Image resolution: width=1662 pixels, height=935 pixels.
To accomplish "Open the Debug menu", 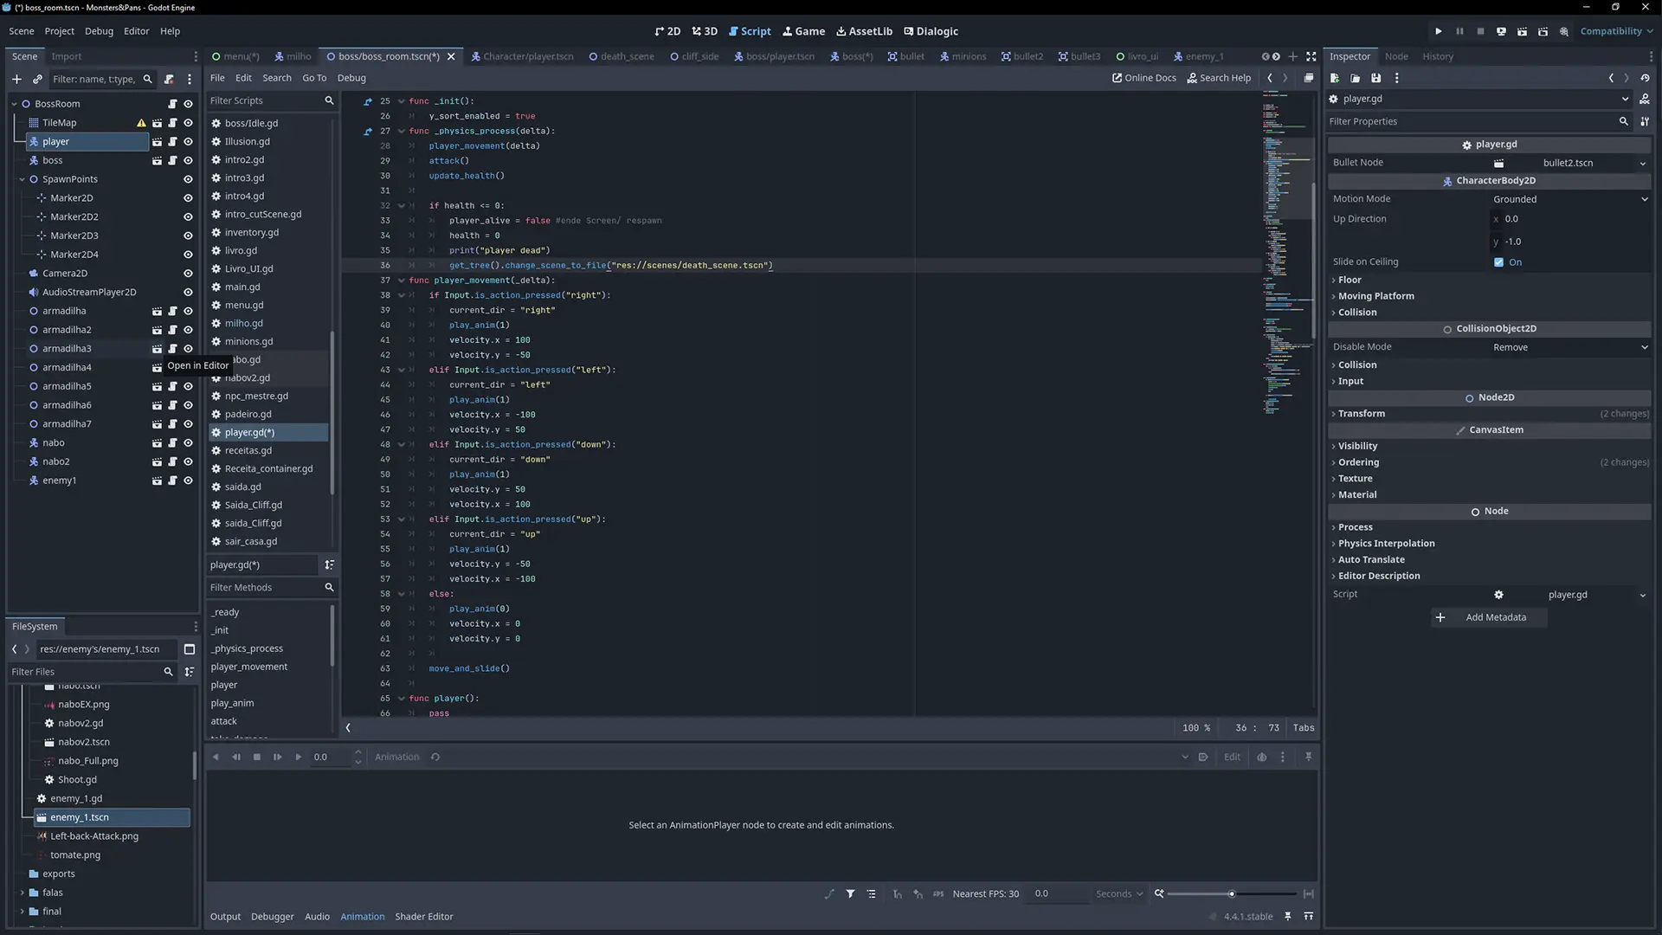I will click(99, 31).
